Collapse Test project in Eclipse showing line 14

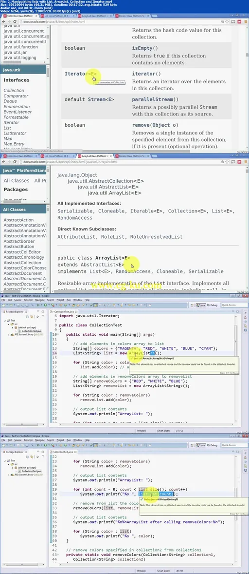coord(6,320)
